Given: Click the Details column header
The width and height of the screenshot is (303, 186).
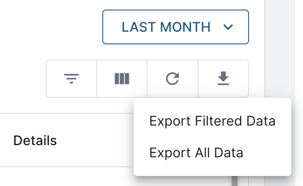Looking at the screenshot, I should click(x=35, y=140).
